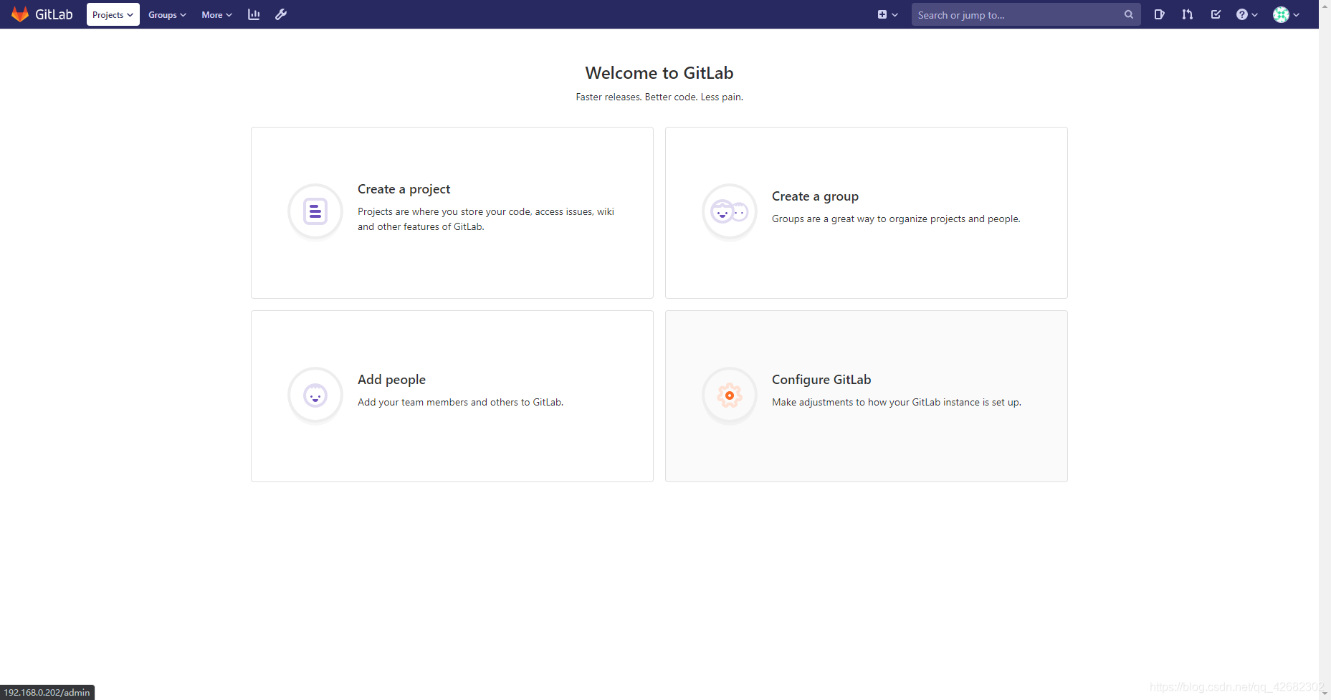The width and height of the screenshot is (1331, 700).
Task: Click the Create a project document icon
Action: (x=315, y=211)
